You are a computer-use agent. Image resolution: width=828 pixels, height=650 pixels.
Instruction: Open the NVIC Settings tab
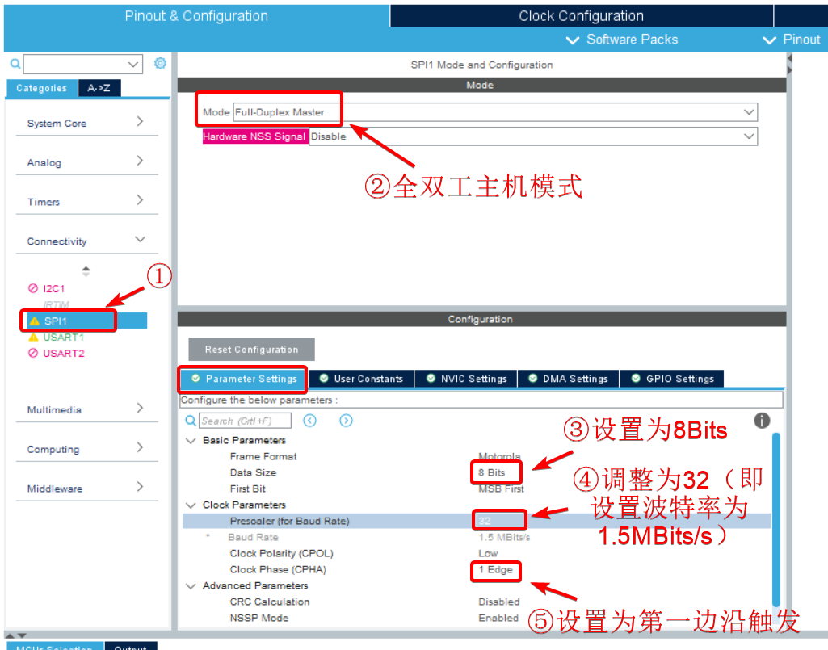tap(467, 379)
